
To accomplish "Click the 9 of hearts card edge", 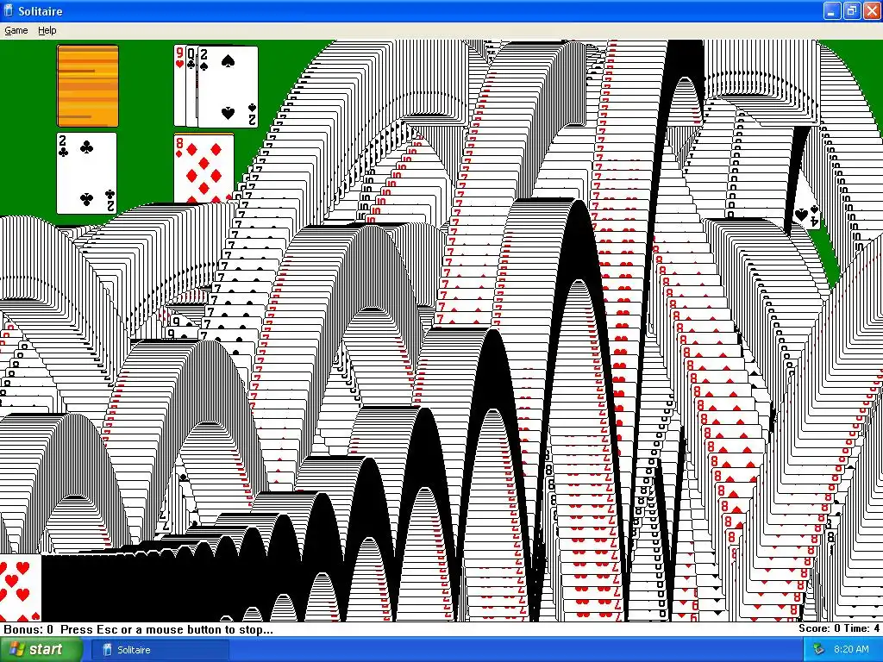I will click(x=179, y=86).
